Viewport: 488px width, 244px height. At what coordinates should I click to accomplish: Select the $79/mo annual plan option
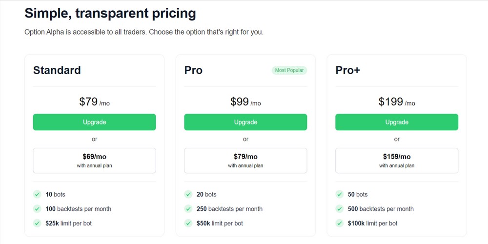(x=245, y=161)
